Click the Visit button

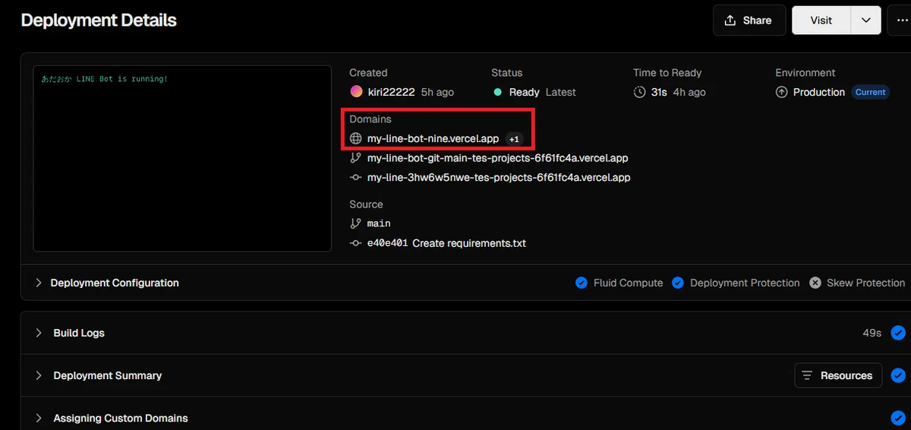tap(821, 21)
